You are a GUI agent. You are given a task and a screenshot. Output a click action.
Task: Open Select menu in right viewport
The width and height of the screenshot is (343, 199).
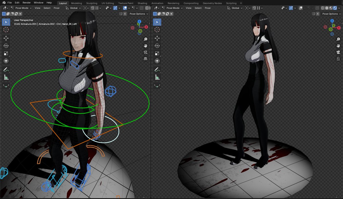point(198,8)
